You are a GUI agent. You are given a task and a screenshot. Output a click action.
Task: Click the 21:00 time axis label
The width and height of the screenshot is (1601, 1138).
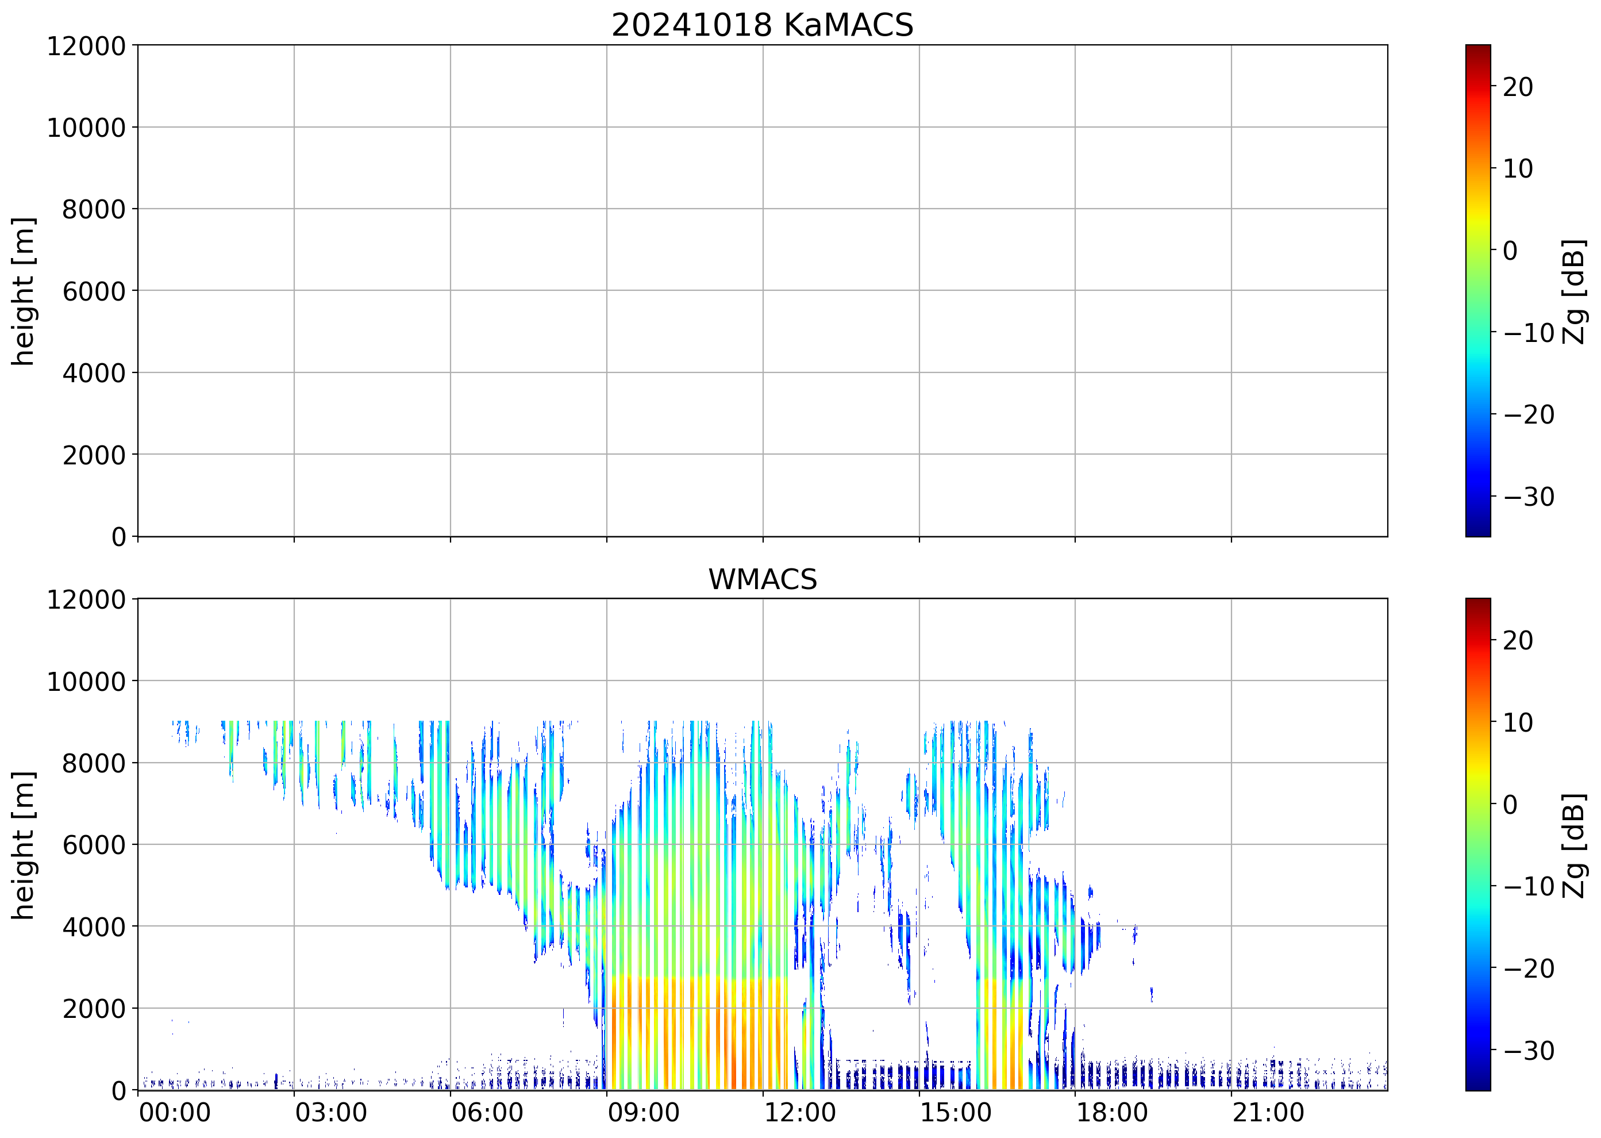[x=1268, y=1113]
